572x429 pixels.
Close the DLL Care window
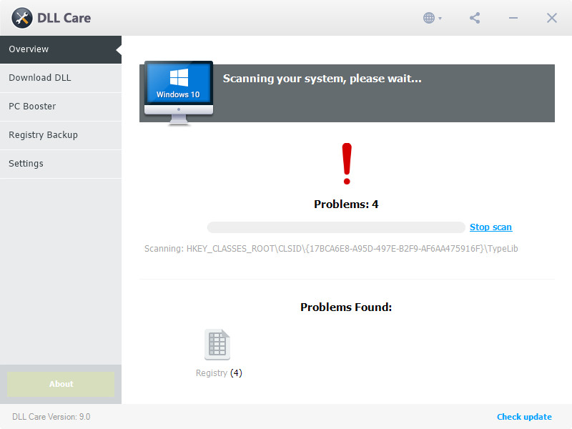pos(551,18)
